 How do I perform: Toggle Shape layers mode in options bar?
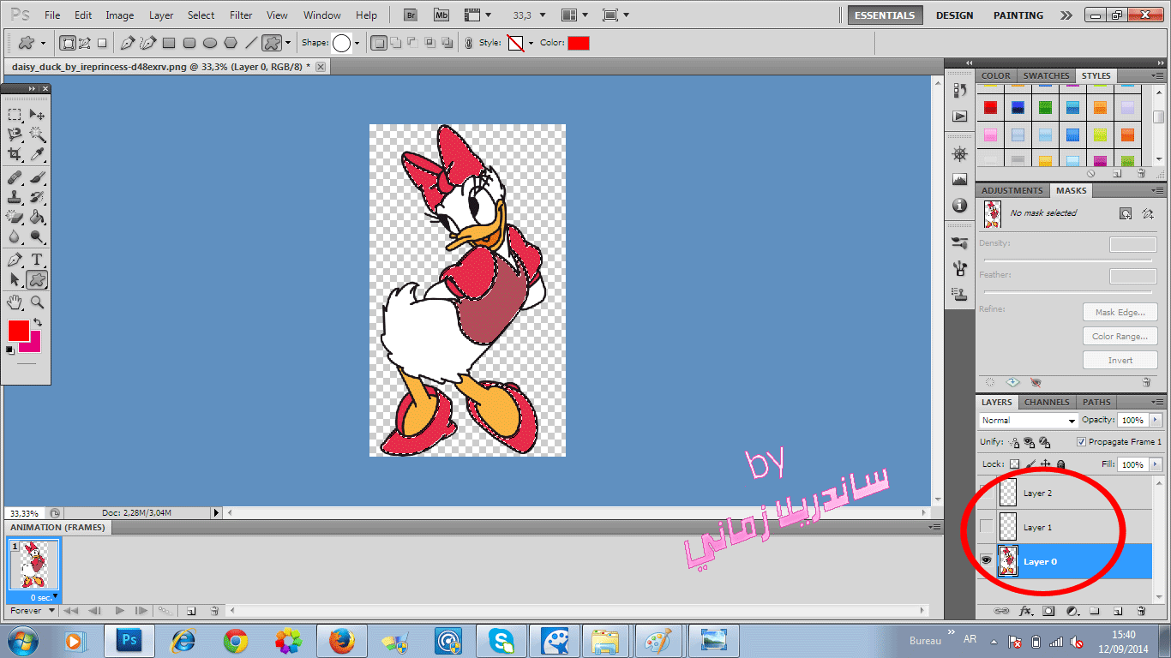pos(69,43)
